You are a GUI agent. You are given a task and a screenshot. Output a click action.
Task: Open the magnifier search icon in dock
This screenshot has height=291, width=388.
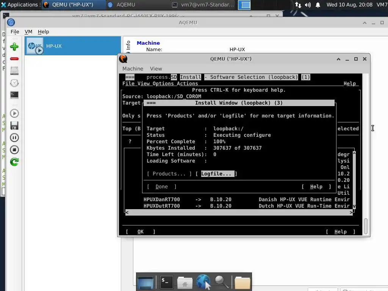click(x=221, y=282)
